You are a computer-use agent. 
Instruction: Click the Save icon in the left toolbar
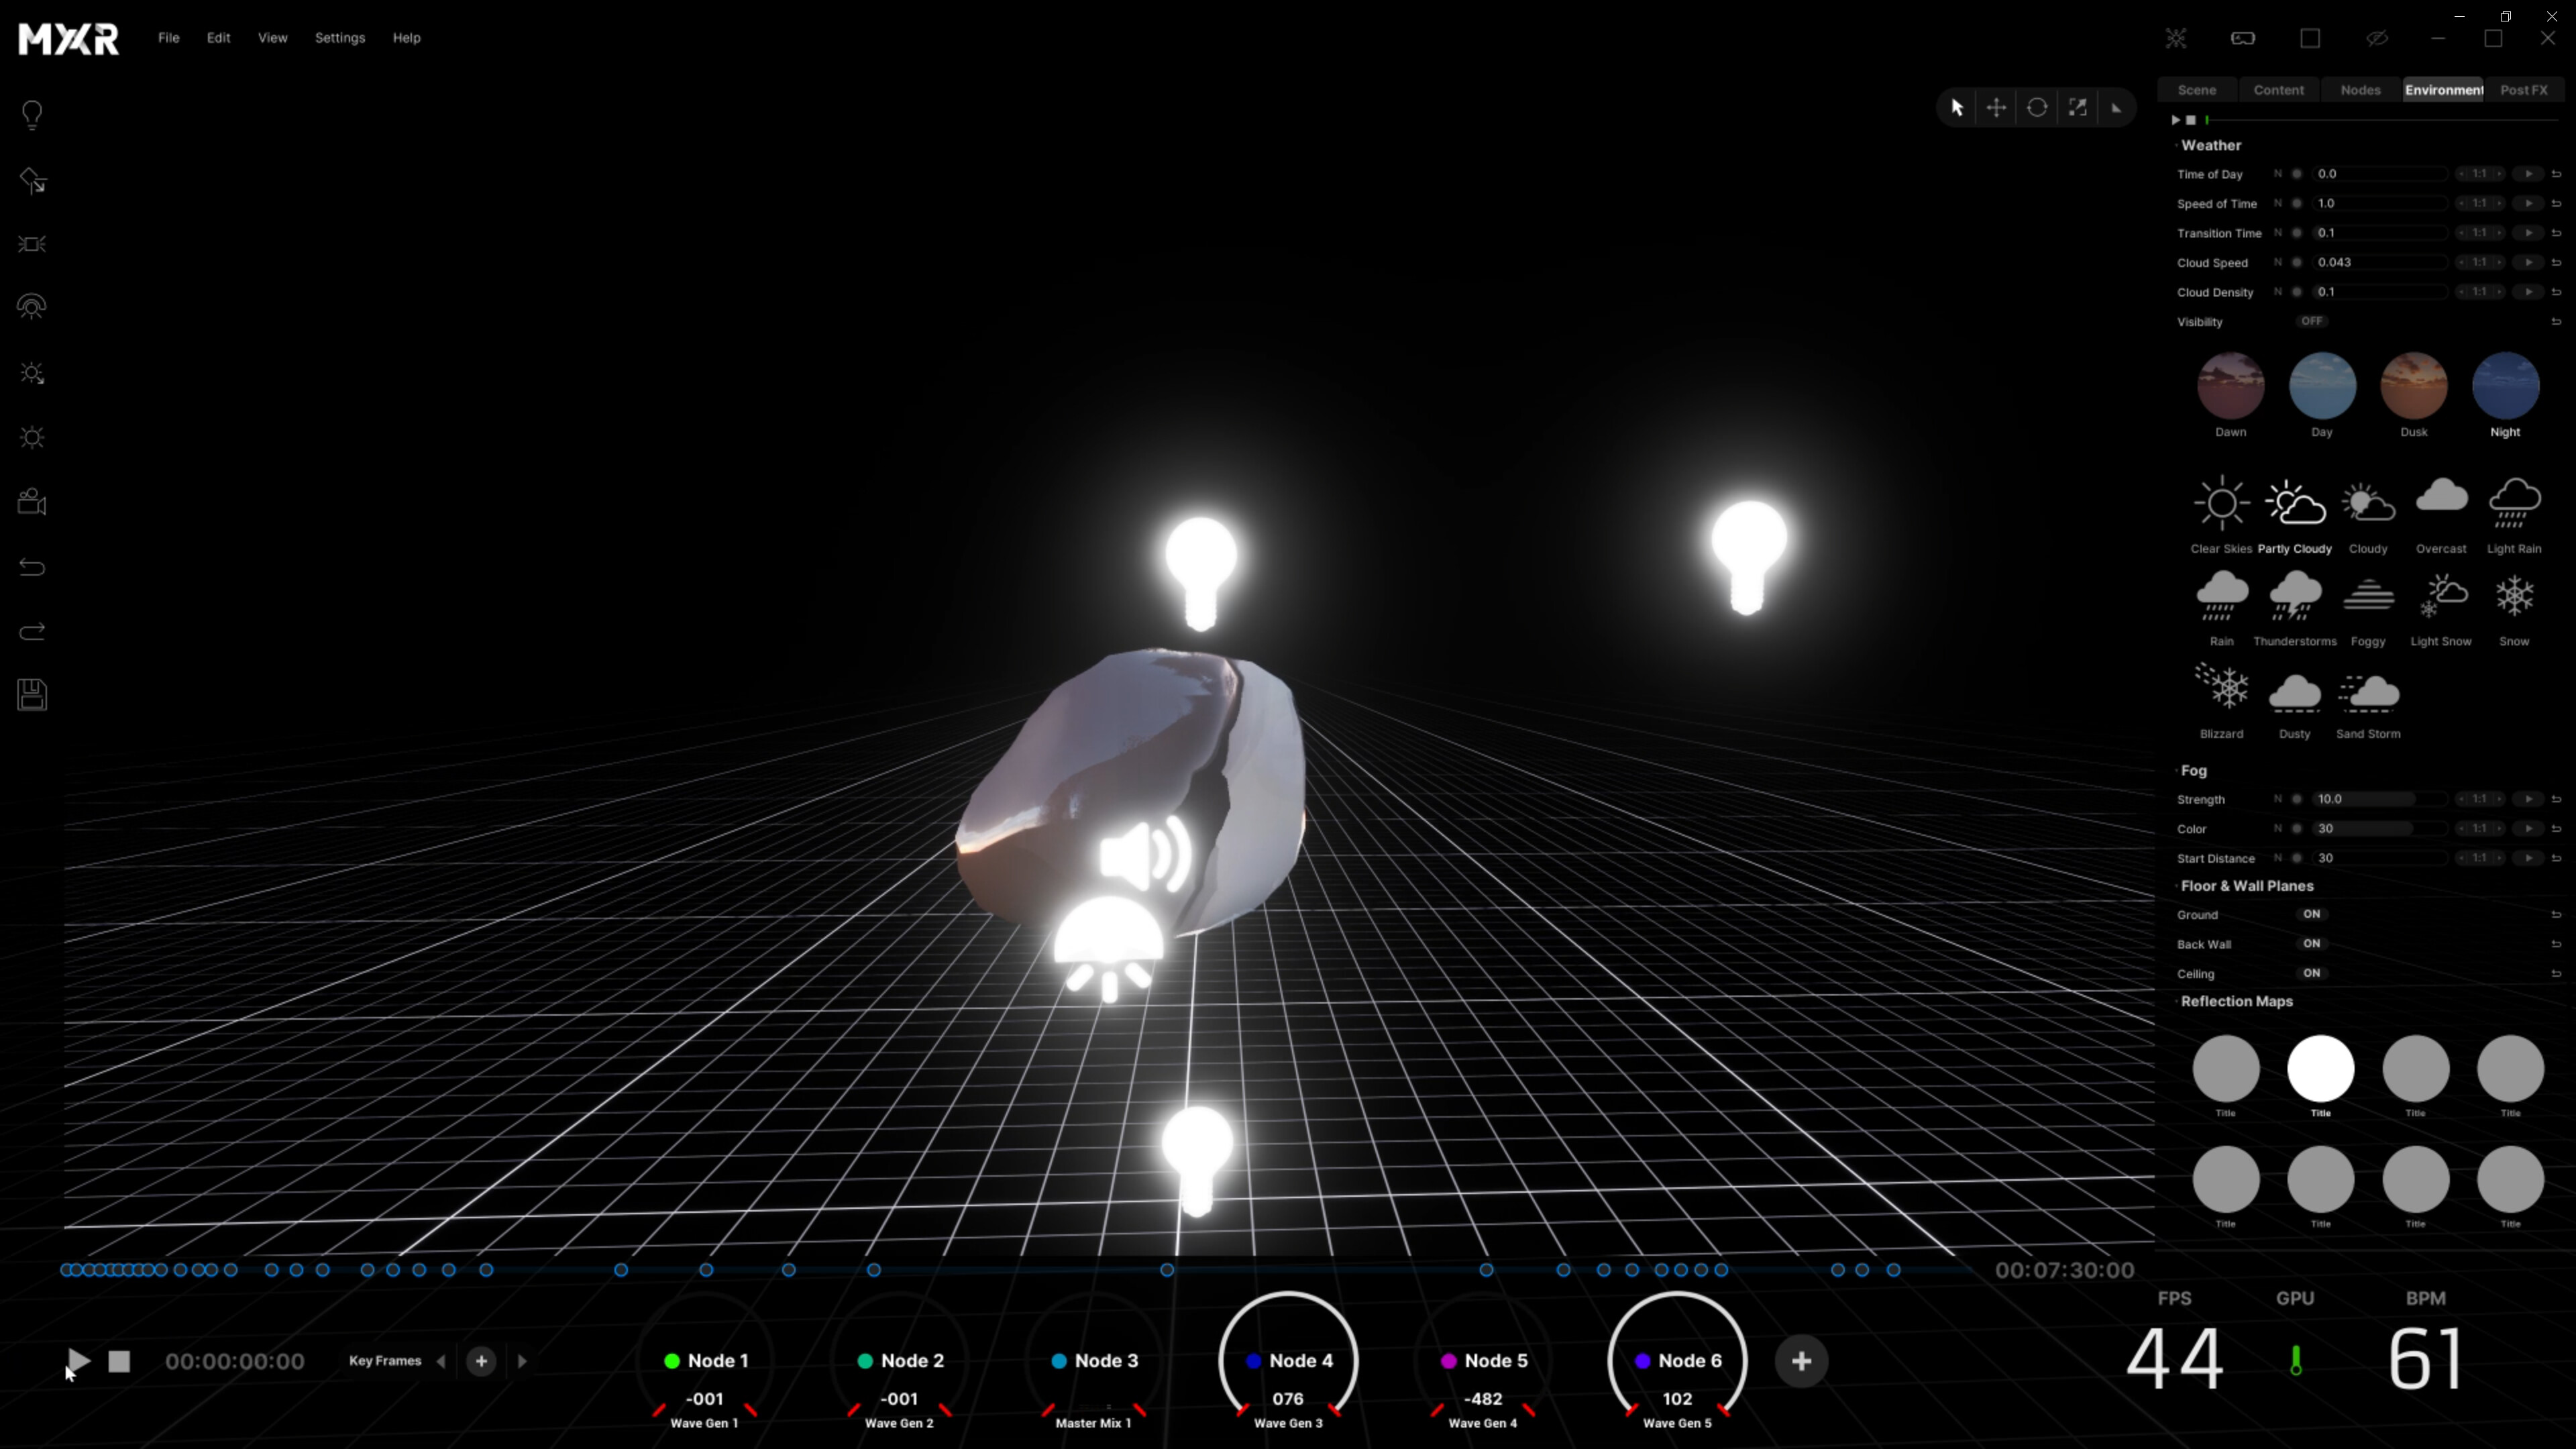pyautogui.click(x=33, y=695)
